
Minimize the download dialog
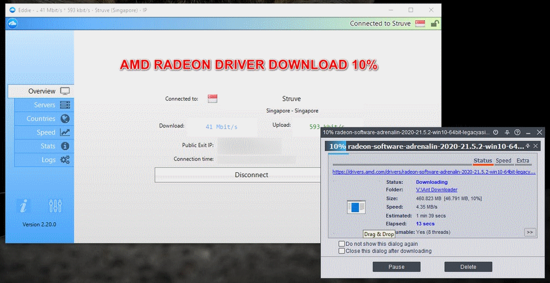pos(528,132)
